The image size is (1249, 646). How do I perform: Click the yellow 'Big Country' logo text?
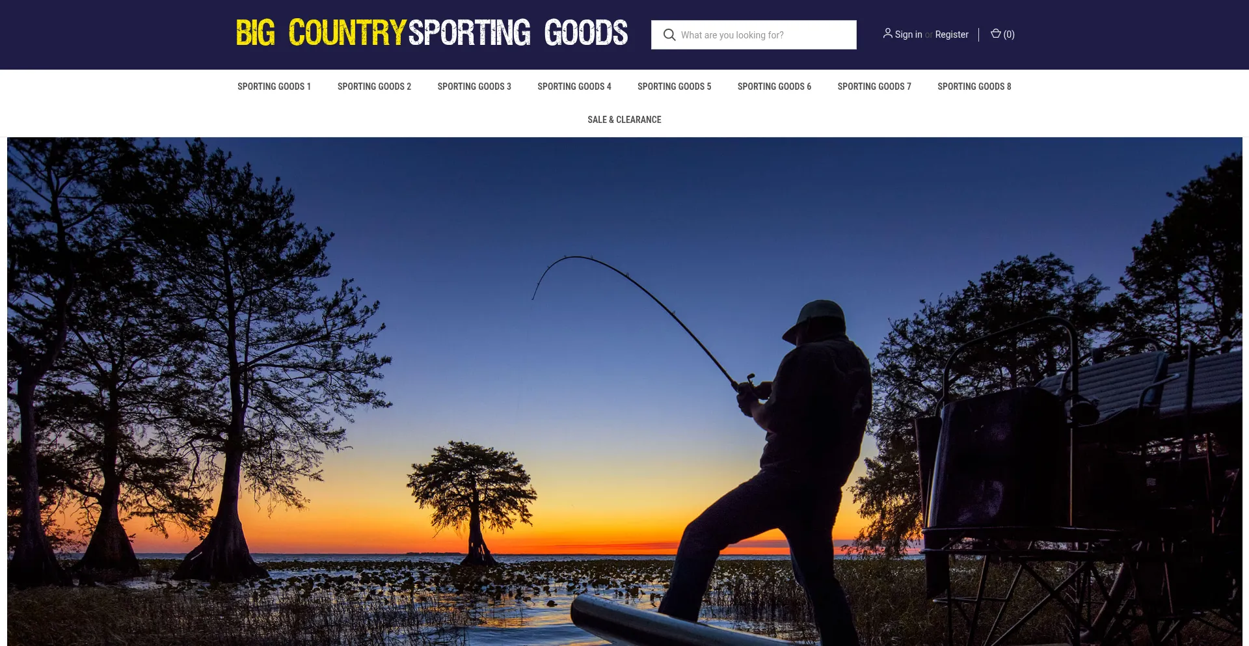(x=321, y=33)
